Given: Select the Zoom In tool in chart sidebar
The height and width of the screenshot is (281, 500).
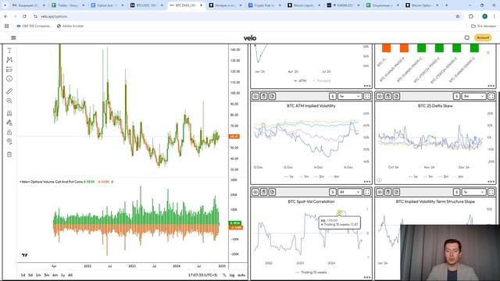Looking at the screenshot, I should pos(9,101).
